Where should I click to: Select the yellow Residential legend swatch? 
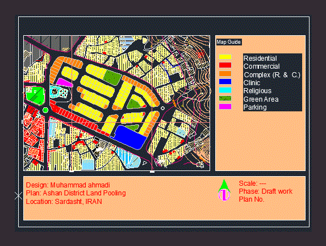[x=225, y=57]
